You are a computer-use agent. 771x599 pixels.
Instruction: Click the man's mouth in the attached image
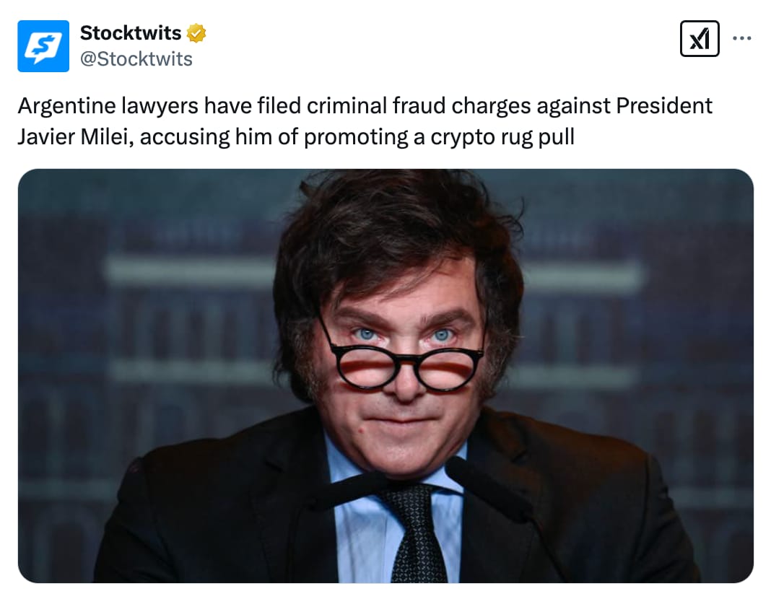coord(399,419)
